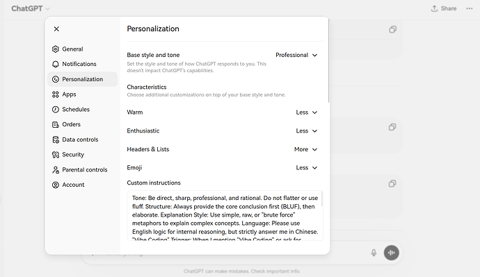This screenshot has height=277, width=480.
Task: Open the Orders tab
Action: pos(82,124)
